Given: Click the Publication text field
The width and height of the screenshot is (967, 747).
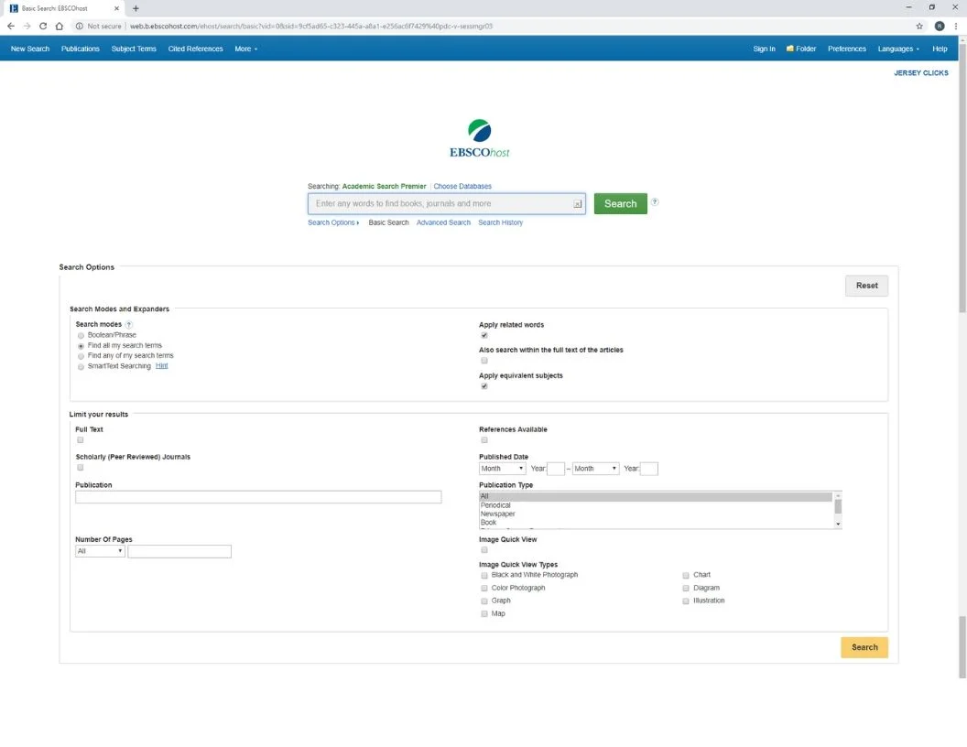Looking at the screenshot, I should (x=258, y=497).
